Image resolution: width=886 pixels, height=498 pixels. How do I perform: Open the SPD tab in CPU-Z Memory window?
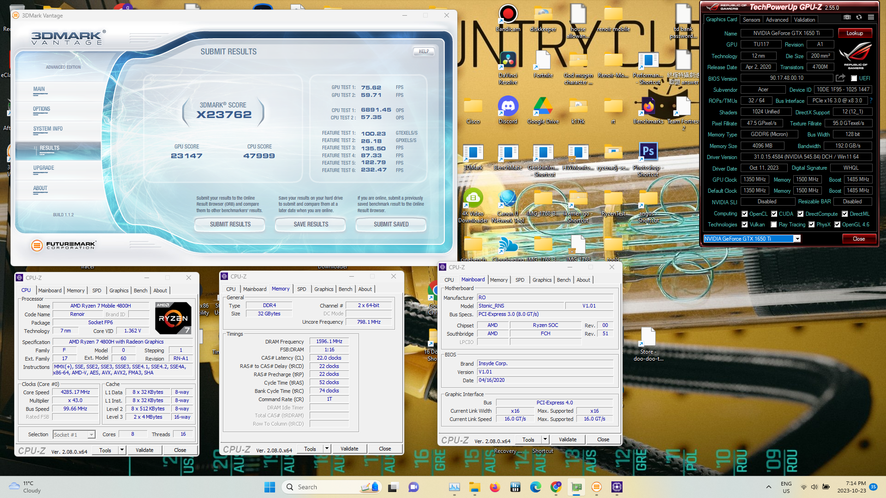click(301, 289)
